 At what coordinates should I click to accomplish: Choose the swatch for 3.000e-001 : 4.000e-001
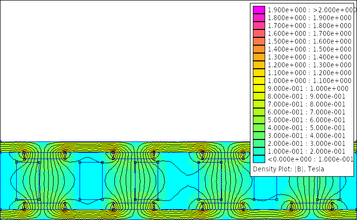(259, 136)
